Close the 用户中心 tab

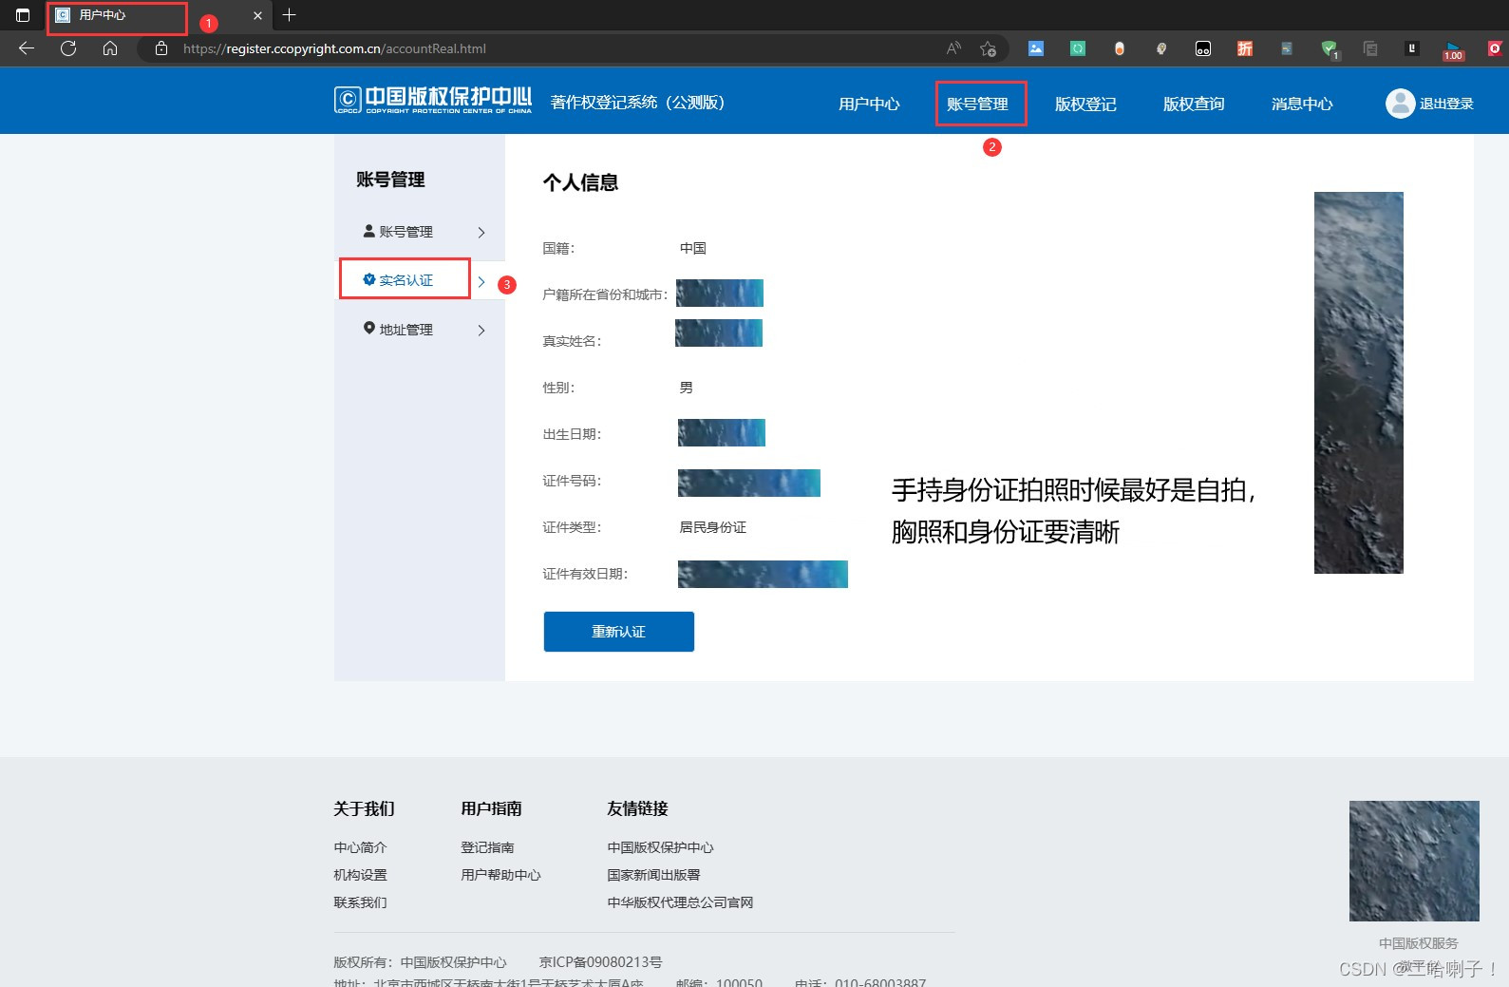click(x=257, y=15)
